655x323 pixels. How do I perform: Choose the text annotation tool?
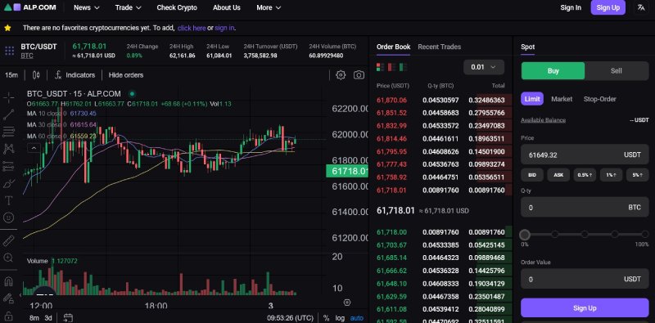tap(9, 200)
